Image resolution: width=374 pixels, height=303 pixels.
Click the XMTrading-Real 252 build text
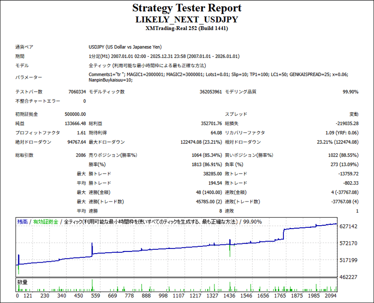[x=187, y=28]
